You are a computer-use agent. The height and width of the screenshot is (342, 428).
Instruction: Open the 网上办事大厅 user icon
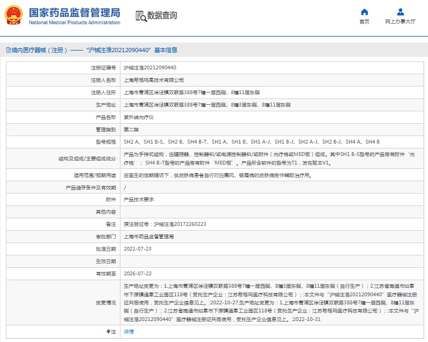click(x=401, y=12)
